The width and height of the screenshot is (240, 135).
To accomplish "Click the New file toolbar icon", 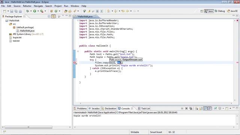I will click(5, 11).
